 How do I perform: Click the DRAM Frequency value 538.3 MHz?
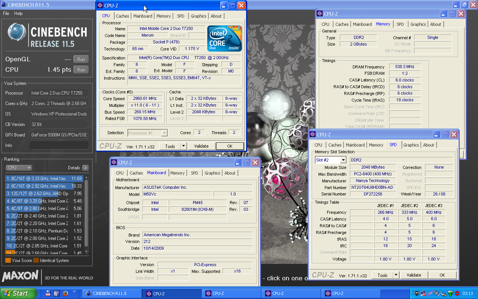click(405, 67)
